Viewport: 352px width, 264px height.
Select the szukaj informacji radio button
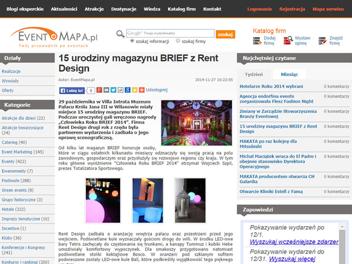[132, 41]
